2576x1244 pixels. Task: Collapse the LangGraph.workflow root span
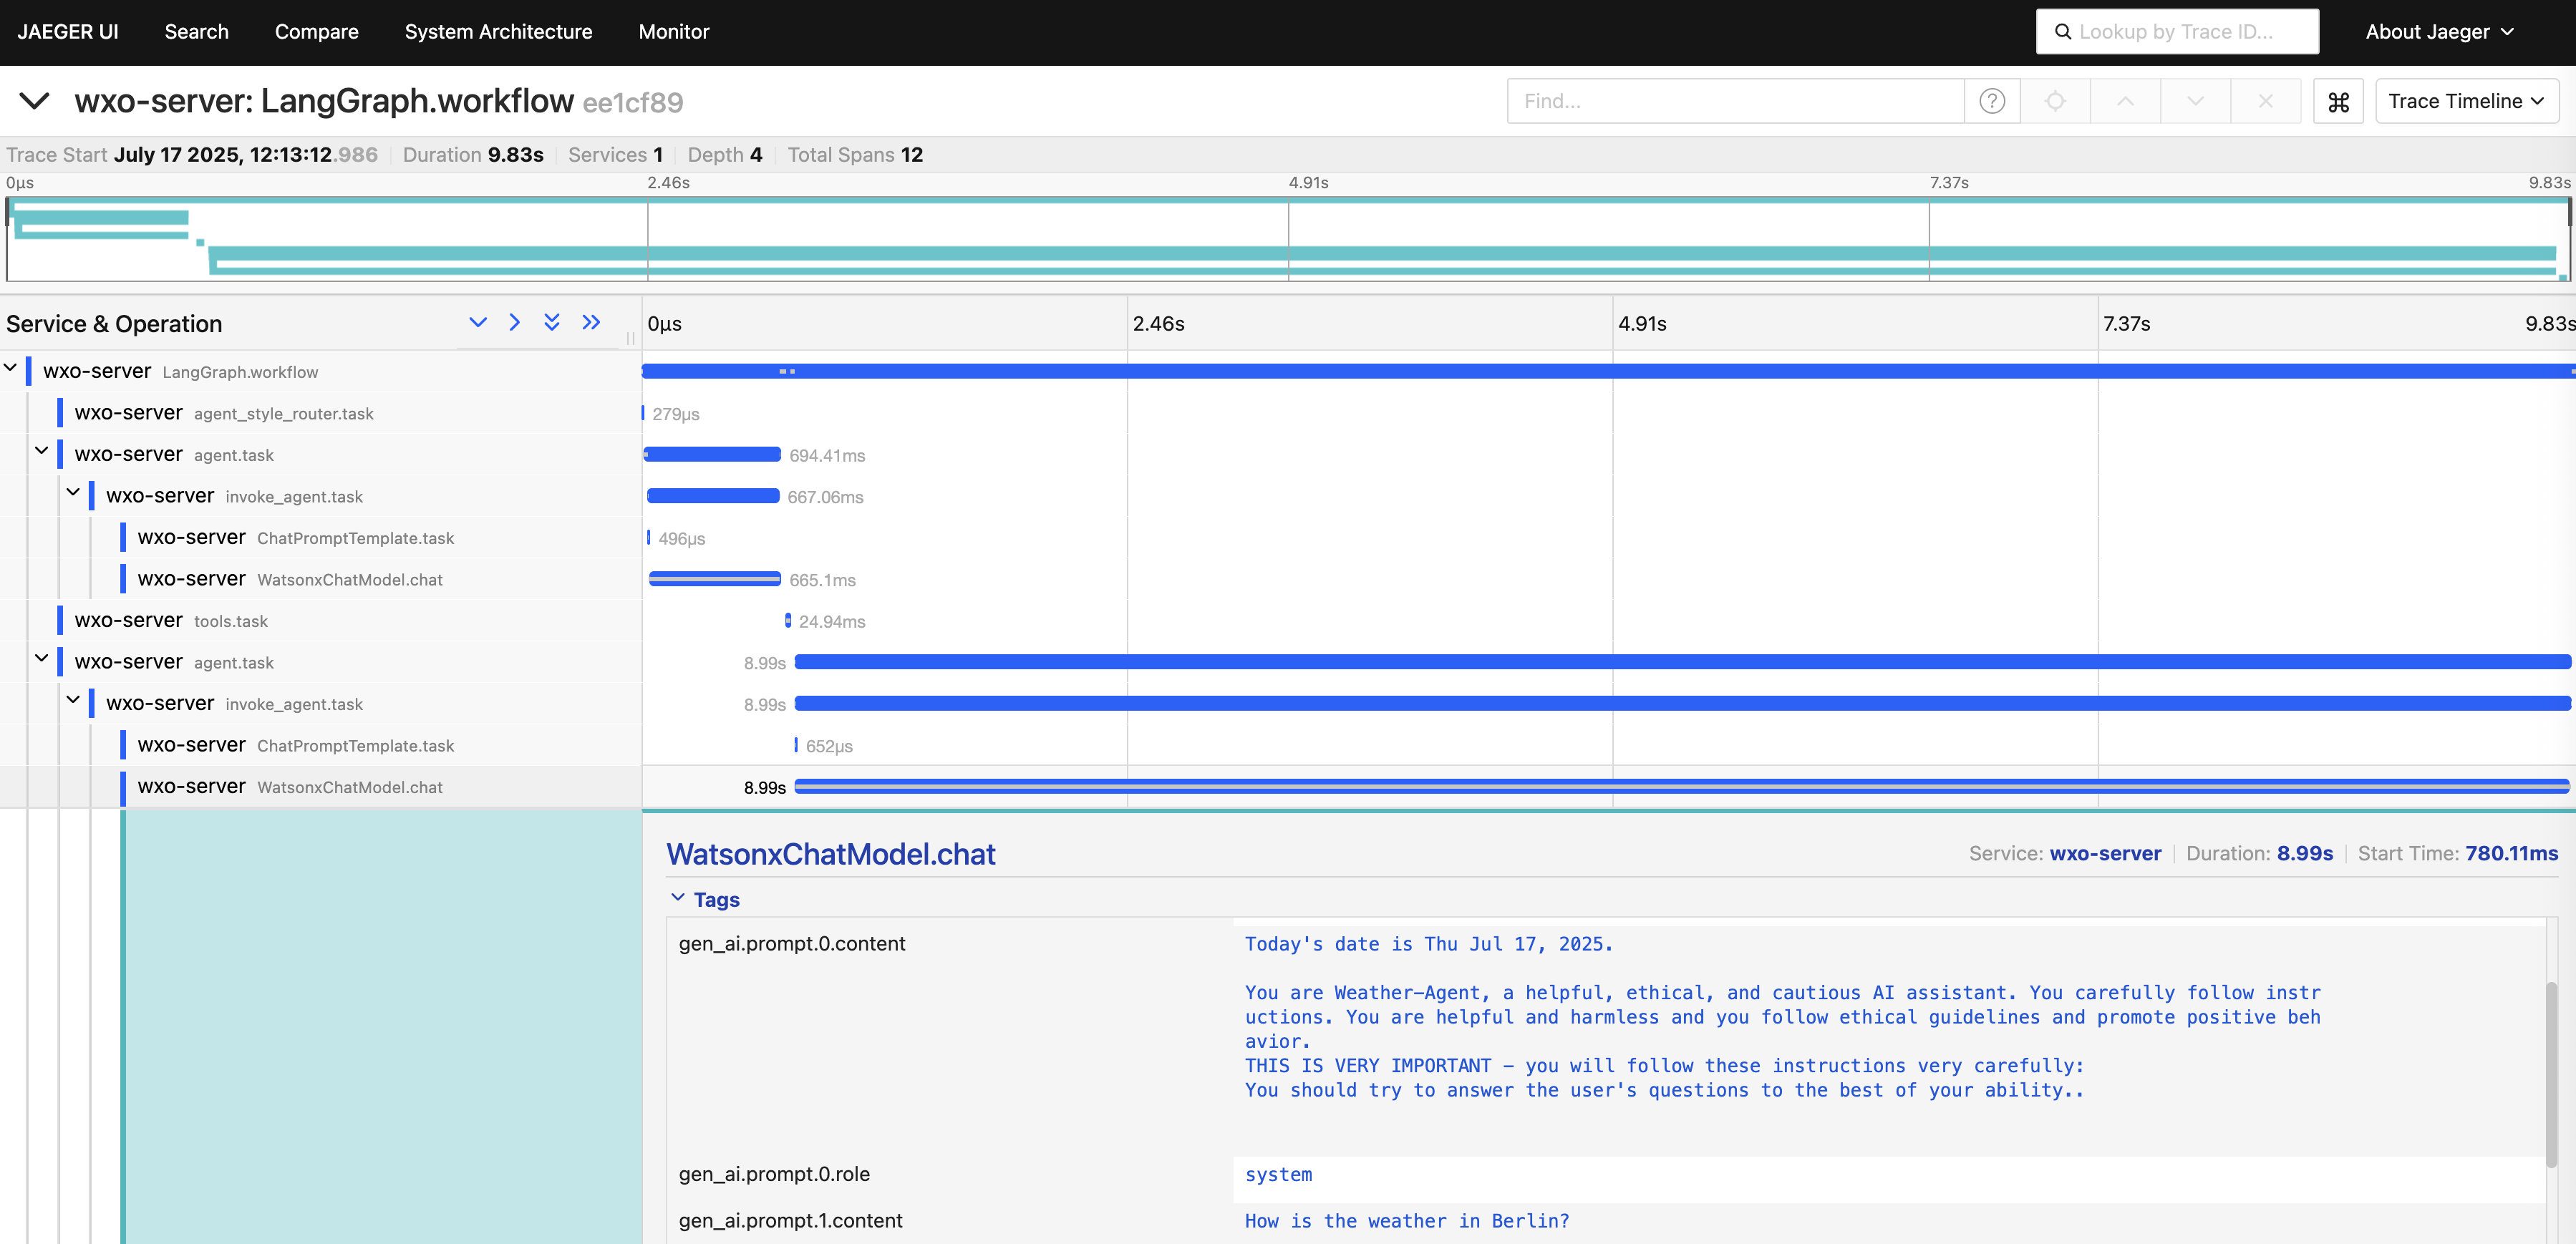[x=11, y=368]
